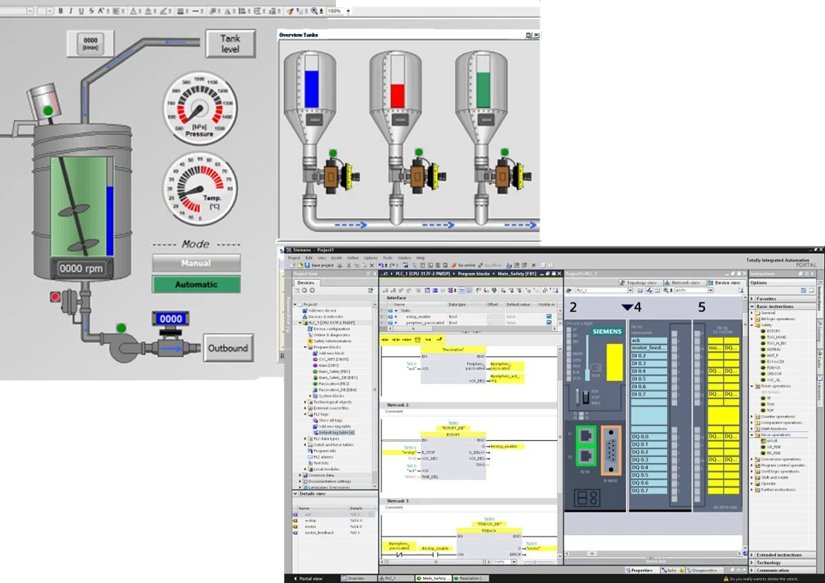
Task: Click Add new device in the project tree
Action: [x=320, y=311]
